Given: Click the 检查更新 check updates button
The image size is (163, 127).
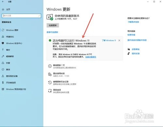Looking at the screenshot, I should tap(53, 25).
